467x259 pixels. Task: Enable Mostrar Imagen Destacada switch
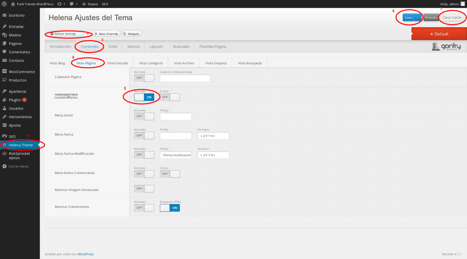144,189
